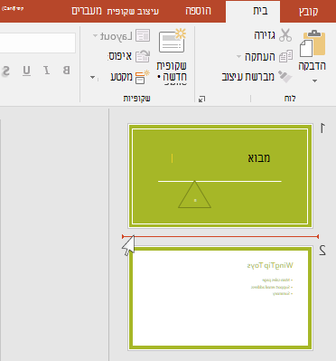Switch to the Home (בית) tab
Image resolution: width=336 pixels, height=361 pixels.
tap(253, 12)
